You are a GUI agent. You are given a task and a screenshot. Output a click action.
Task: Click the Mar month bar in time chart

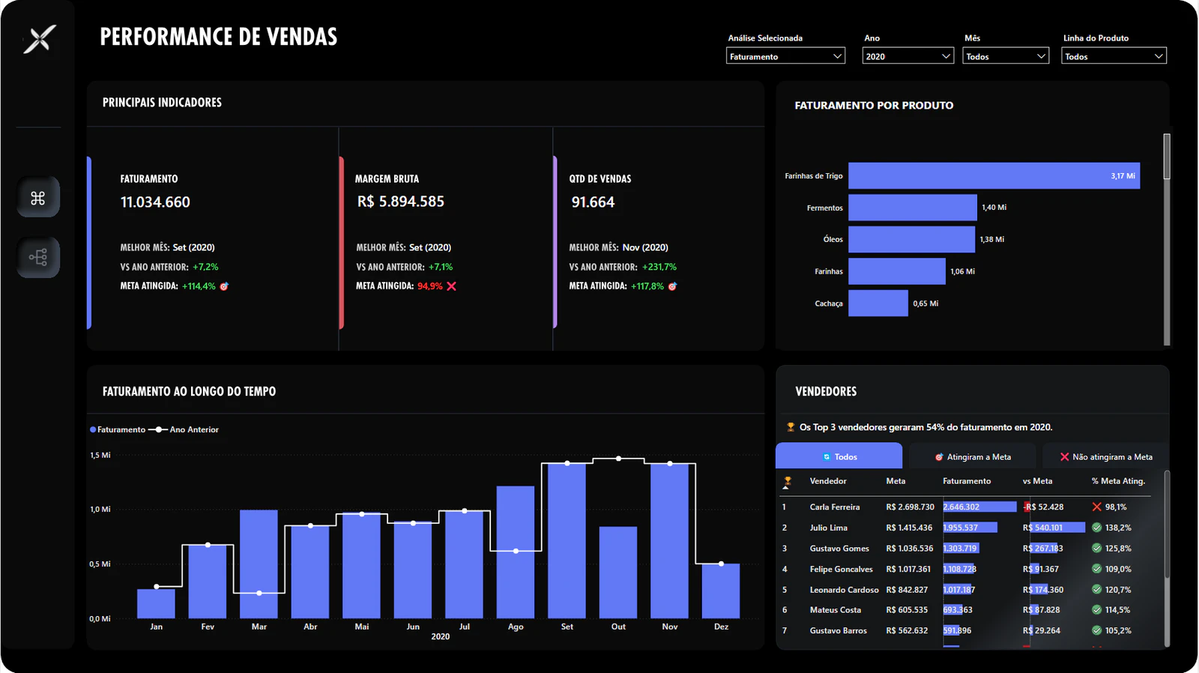259,564
